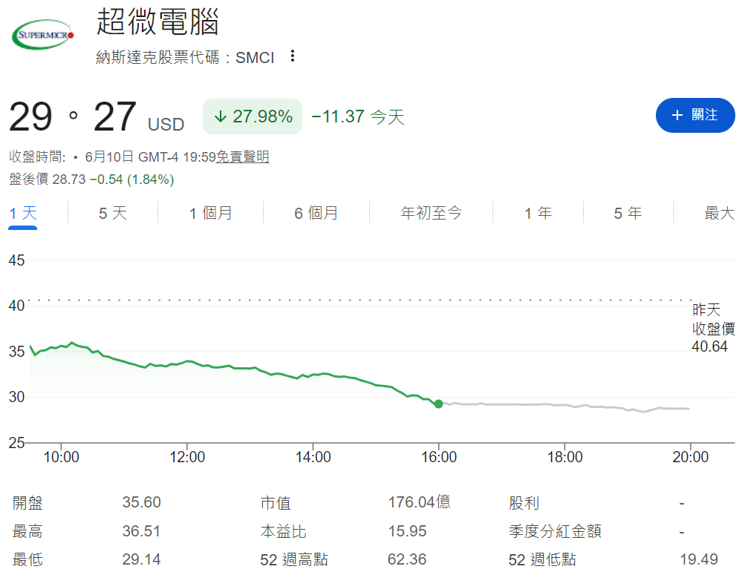This screenshot has width=742, height=572.
Task: Select the 最大 range tab
Action: coord(719,213)
